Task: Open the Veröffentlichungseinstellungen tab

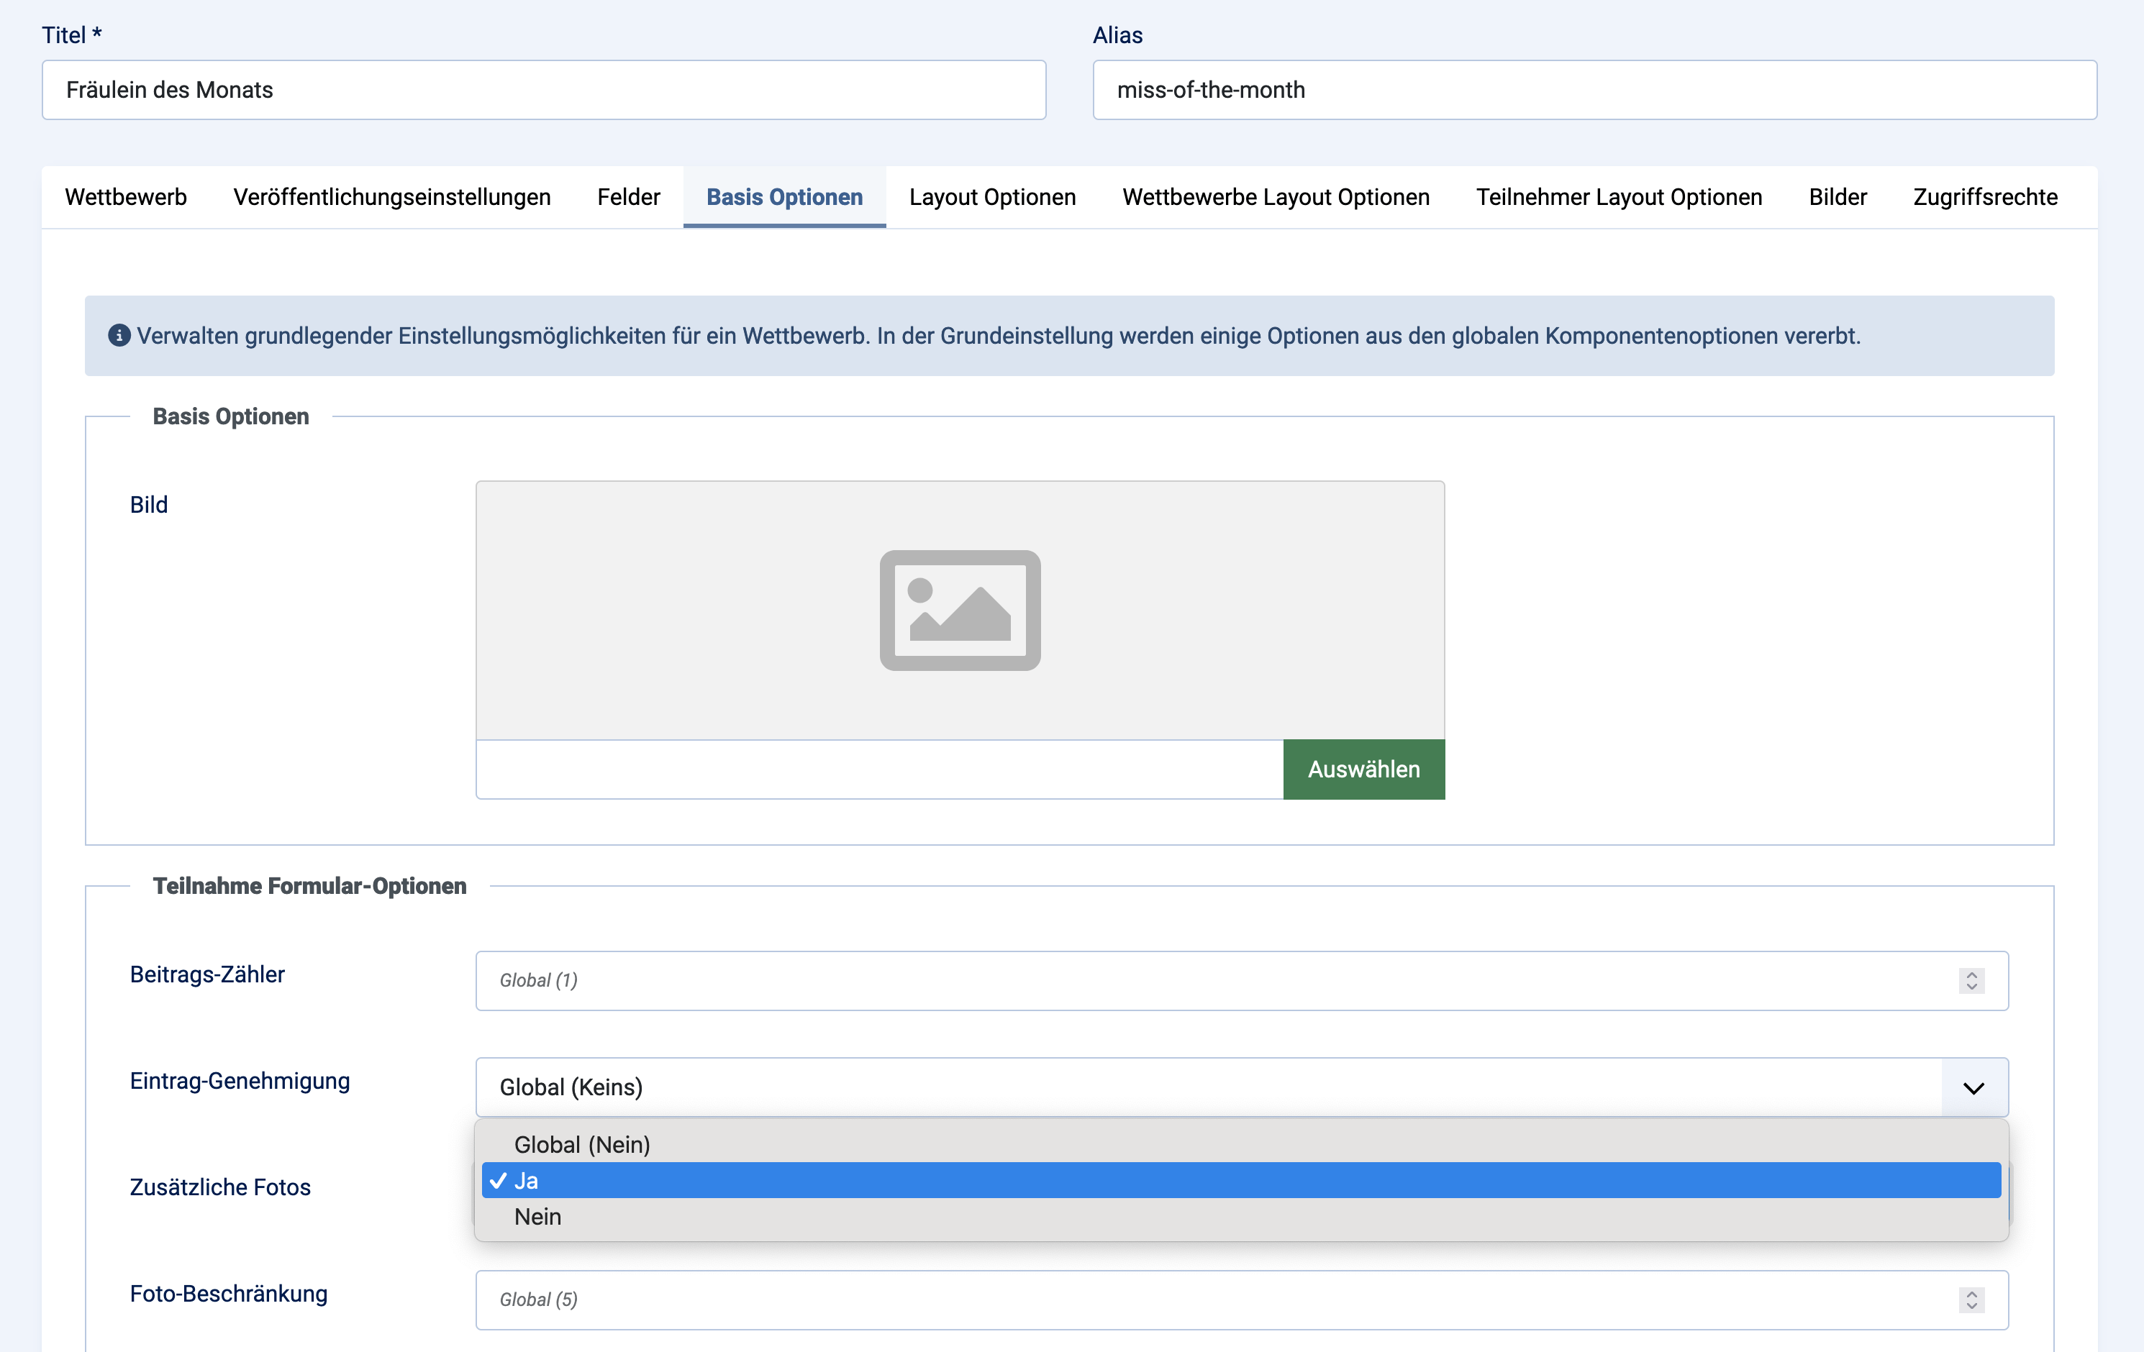Action: click(392, 197)
